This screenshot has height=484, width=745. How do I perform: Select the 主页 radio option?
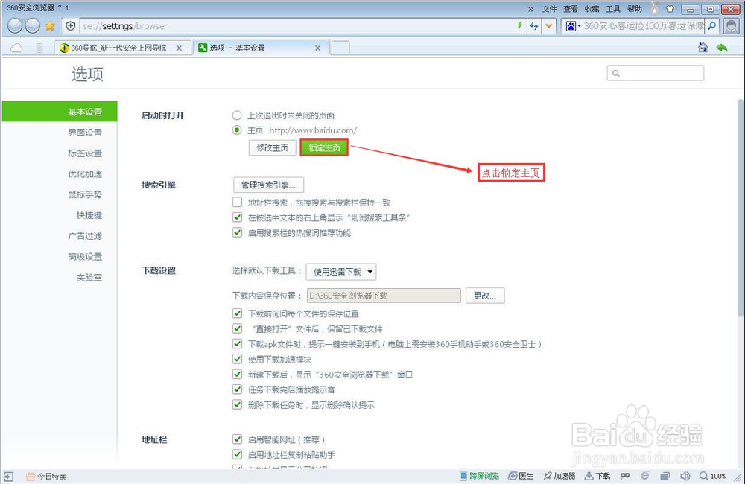click(x=237, y=130)
